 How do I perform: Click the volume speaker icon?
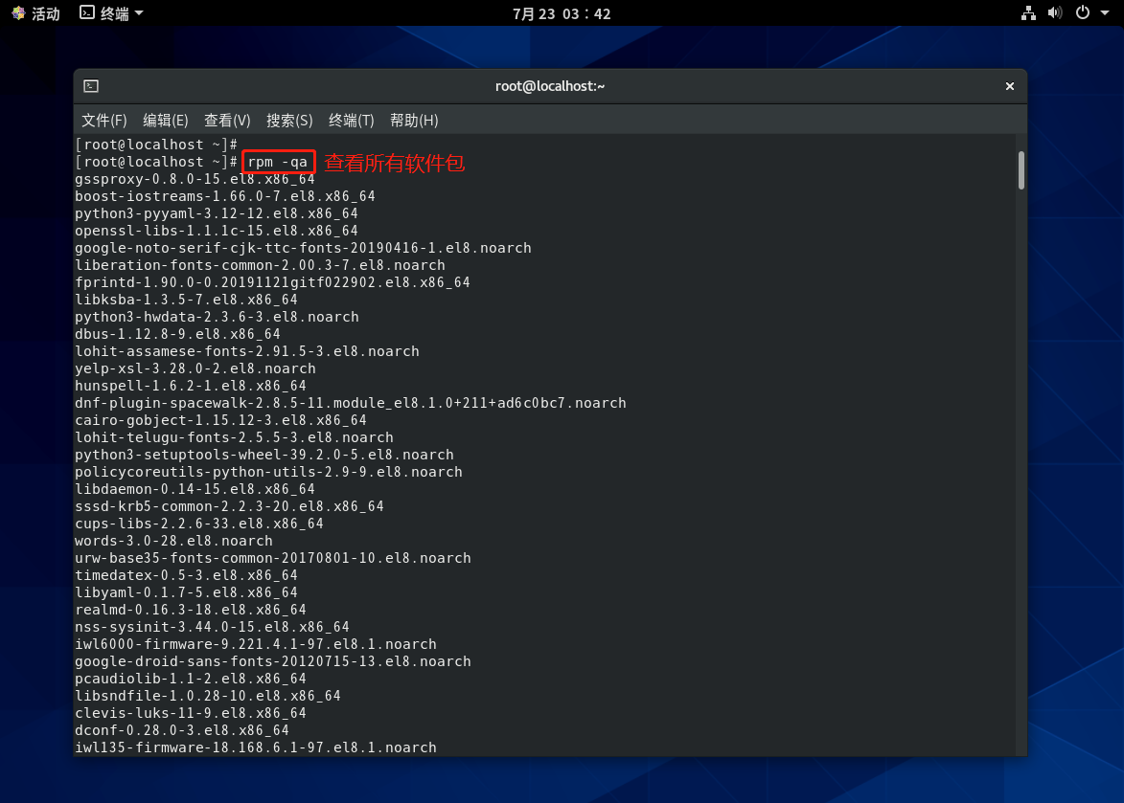pos(1054,13)
